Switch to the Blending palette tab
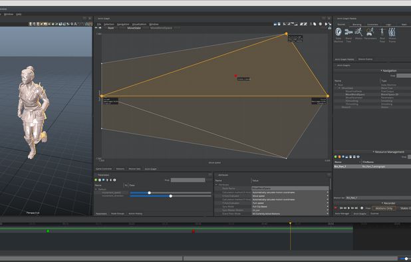 356,25
